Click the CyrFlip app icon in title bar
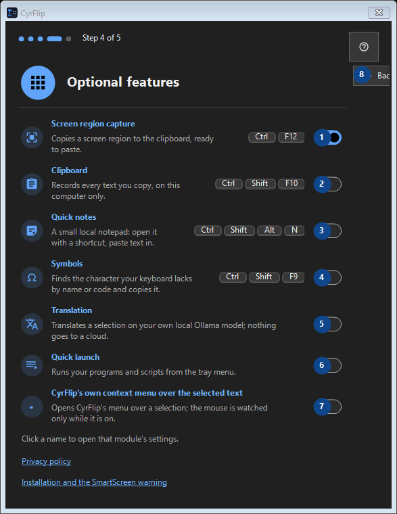 [12, 13]
